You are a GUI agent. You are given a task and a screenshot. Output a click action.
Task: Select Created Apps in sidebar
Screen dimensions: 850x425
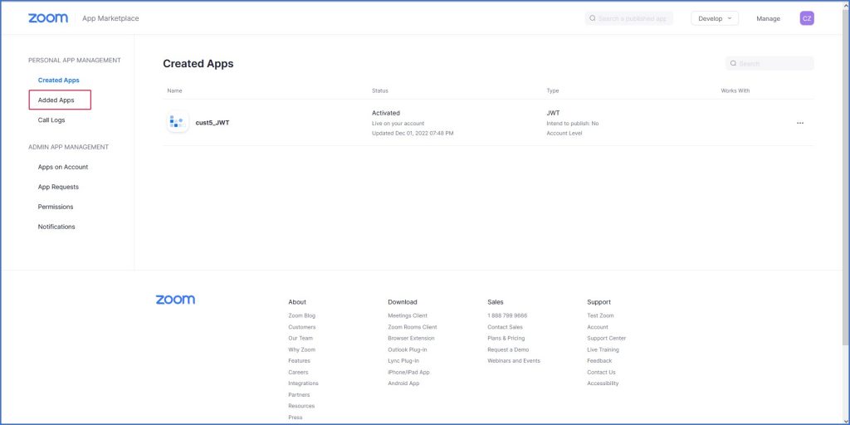pos(58,81)
